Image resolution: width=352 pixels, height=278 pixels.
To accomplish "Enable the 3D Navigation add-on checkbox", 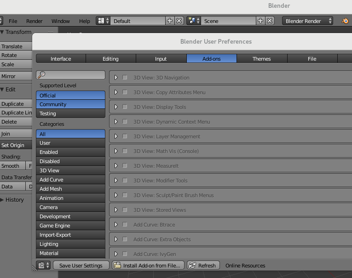I will pos(125,77).
